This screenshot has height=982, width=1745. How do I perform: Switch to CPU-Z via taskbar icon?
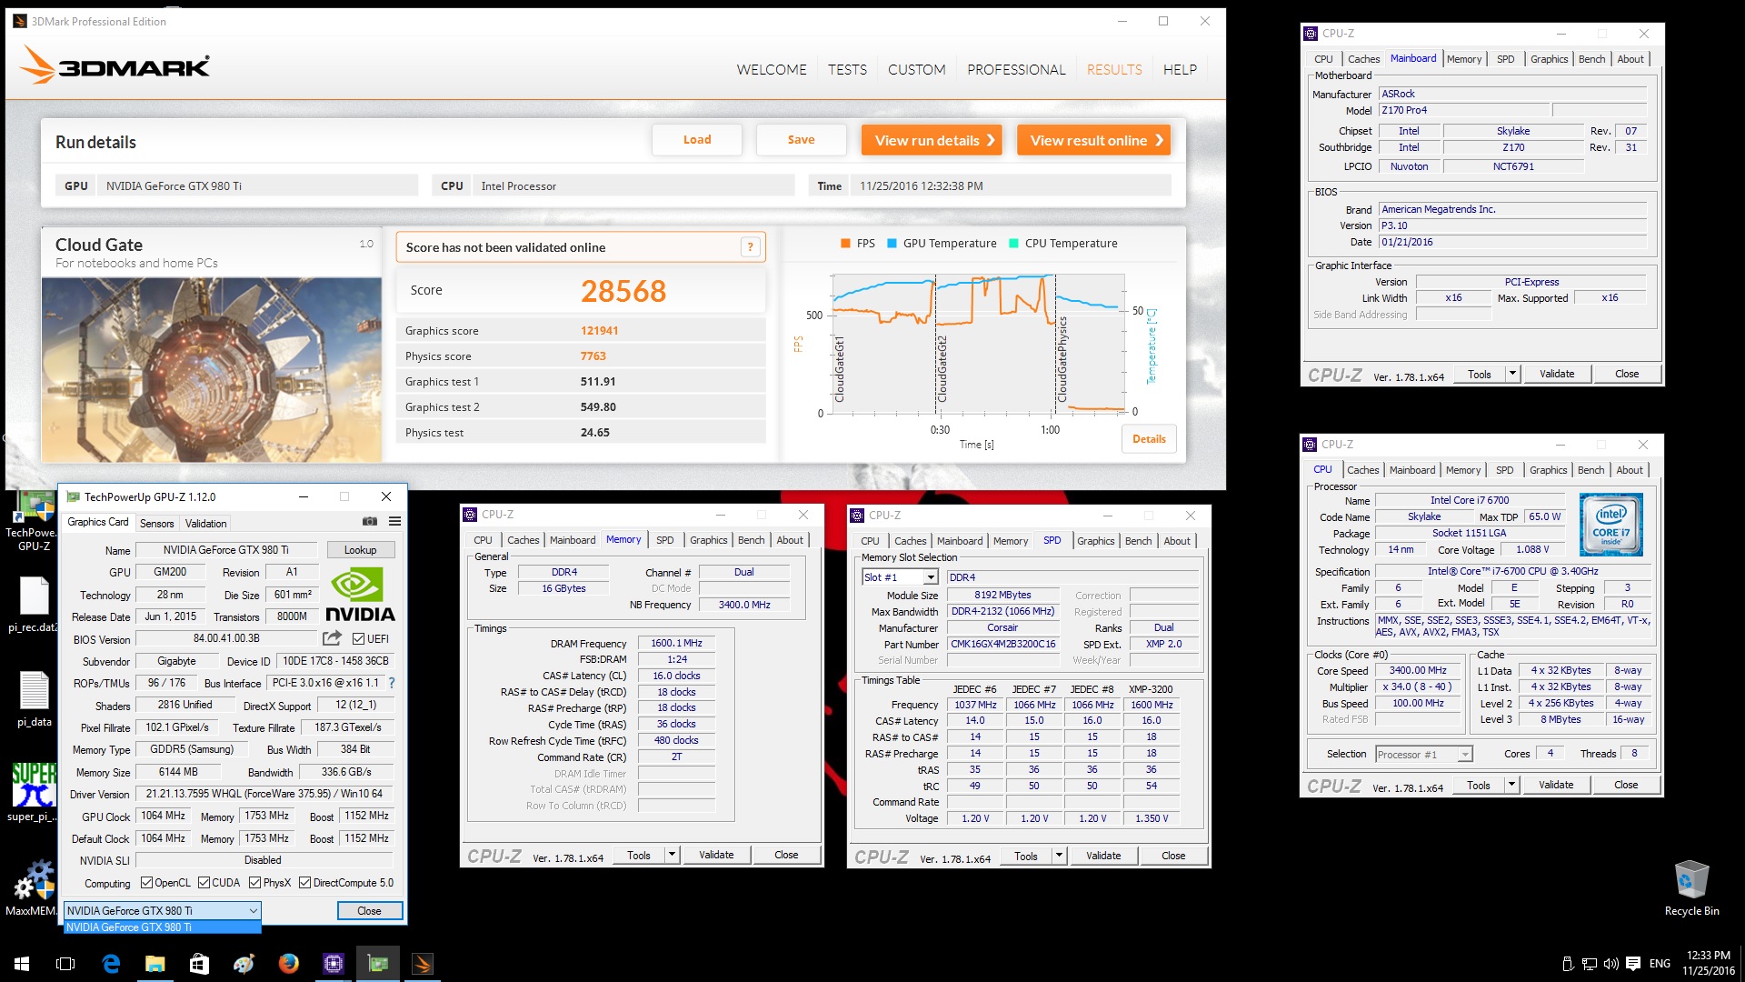333,964
